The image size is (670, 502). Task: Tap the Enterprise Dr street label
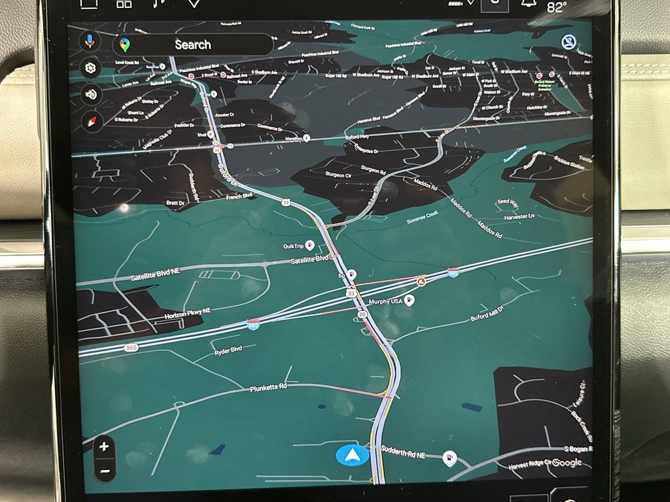(366, 148)
